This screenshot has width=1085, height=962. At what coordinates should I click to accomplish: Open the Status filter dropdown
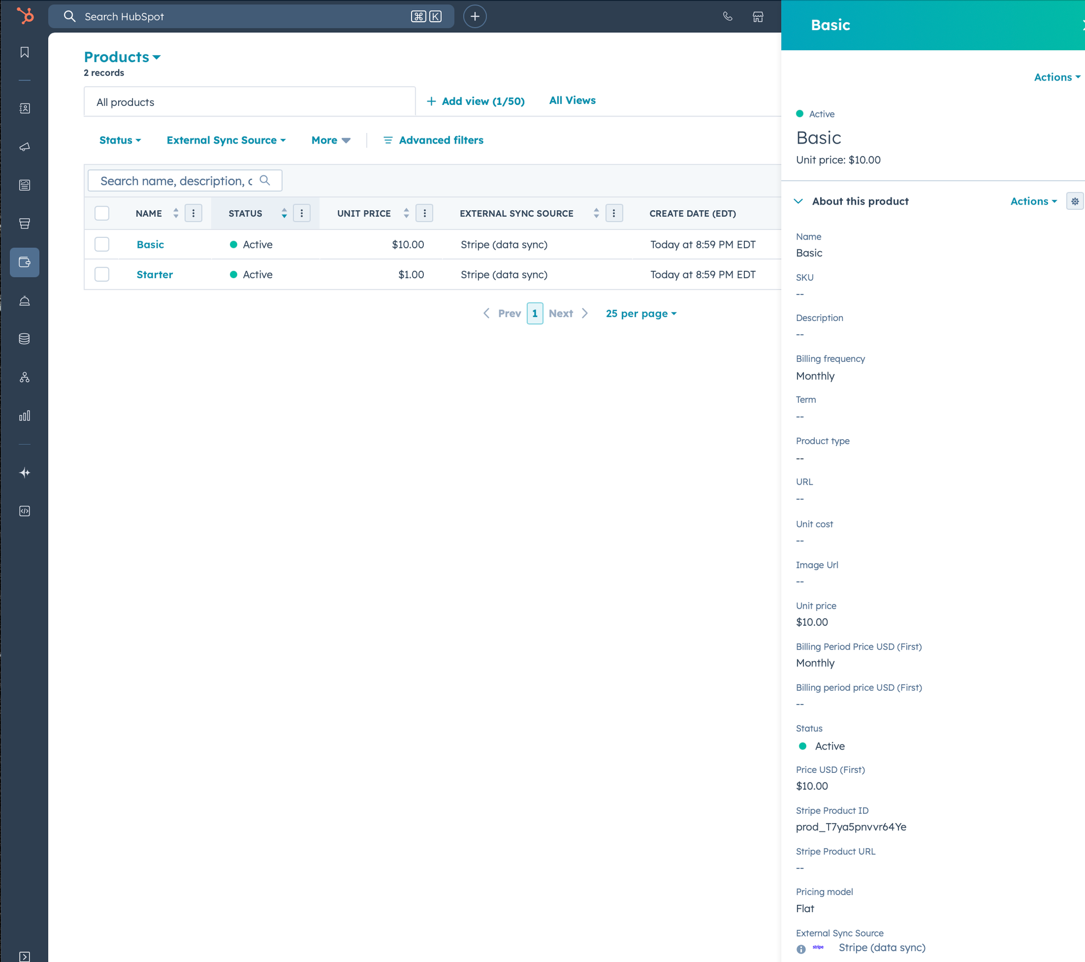[x=120, y=140]
